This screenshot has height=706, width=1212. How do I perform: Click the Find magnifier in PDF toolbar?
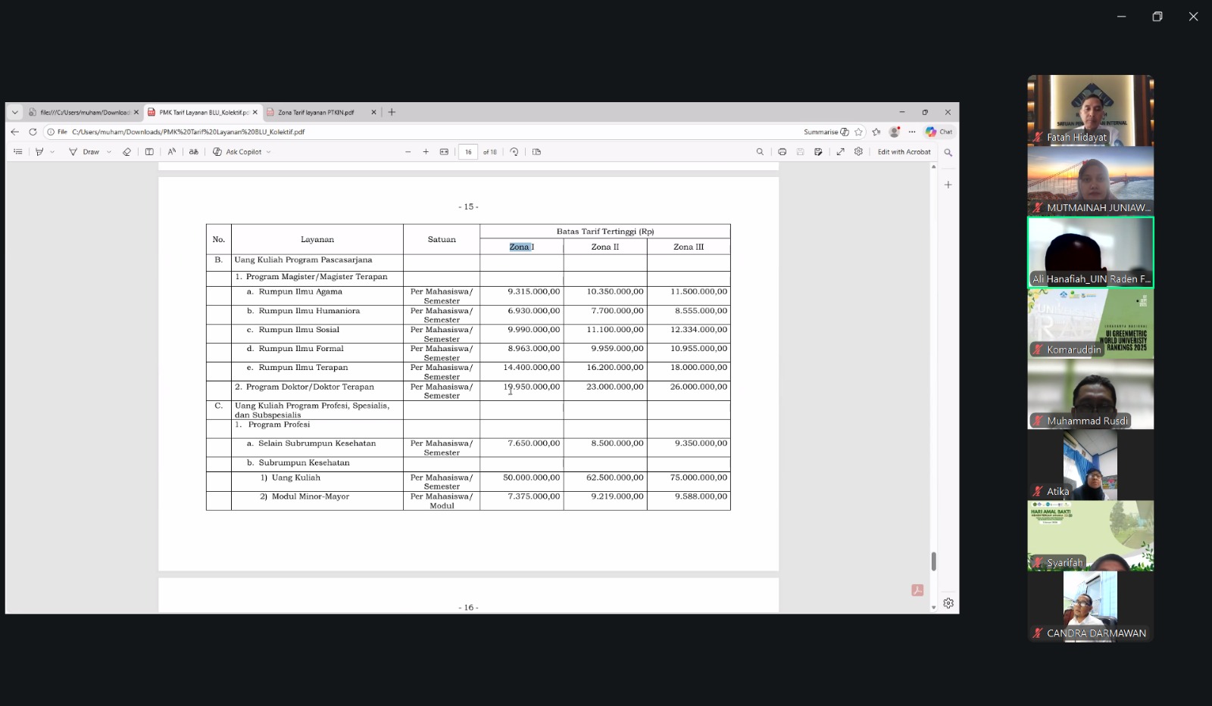pyautogui.click(x=760, y=152)
